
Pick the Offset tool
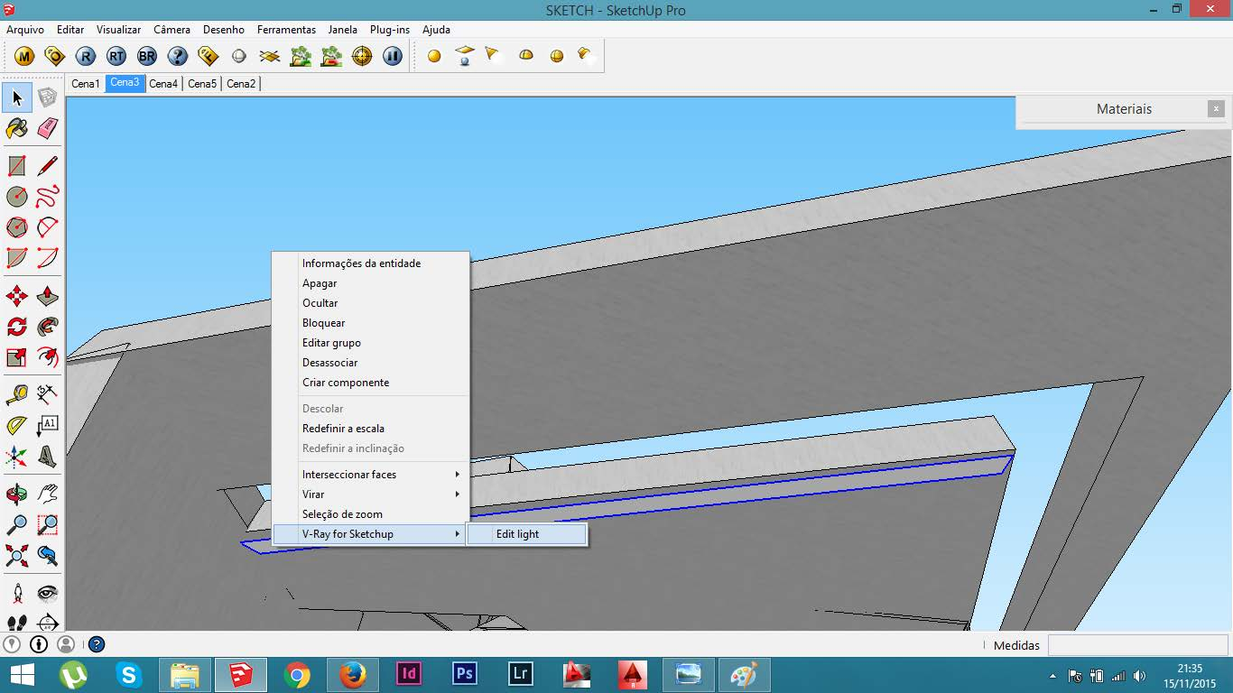point(48,357)
